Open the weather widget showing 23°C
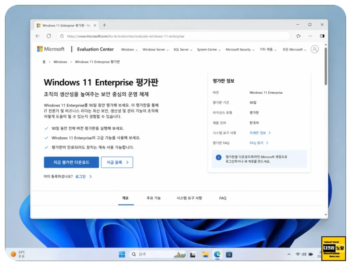The height and width of the screenshot is (266, 351). pyautogui.click(x=18, y=254)
